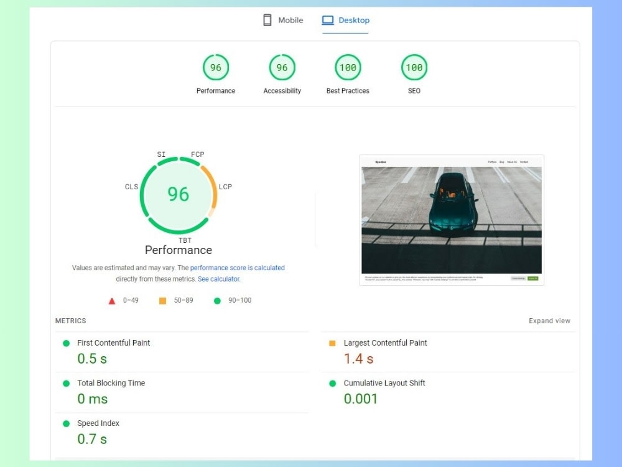The height and width of the screenshot is (467, 622).
Task: Click the 0.001 value
Action: (x=361, y=399)
